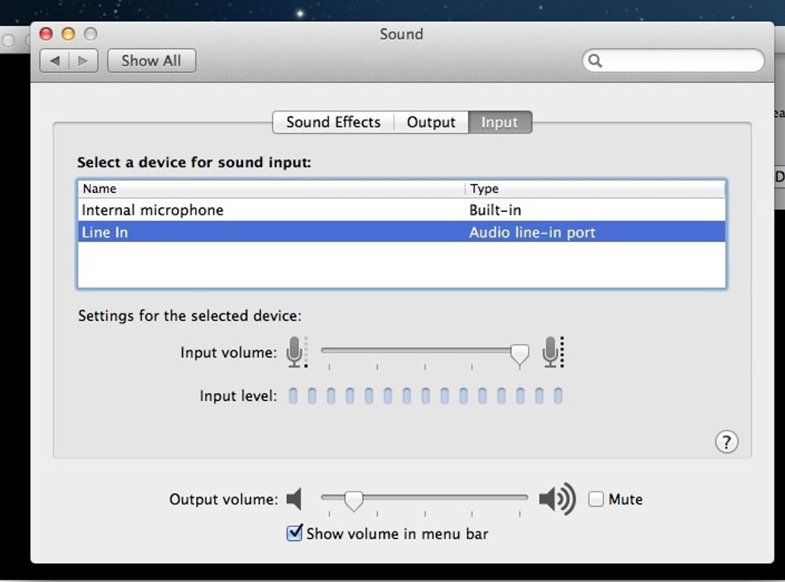Focus the System Preferences search field

[x=681, y=61]
